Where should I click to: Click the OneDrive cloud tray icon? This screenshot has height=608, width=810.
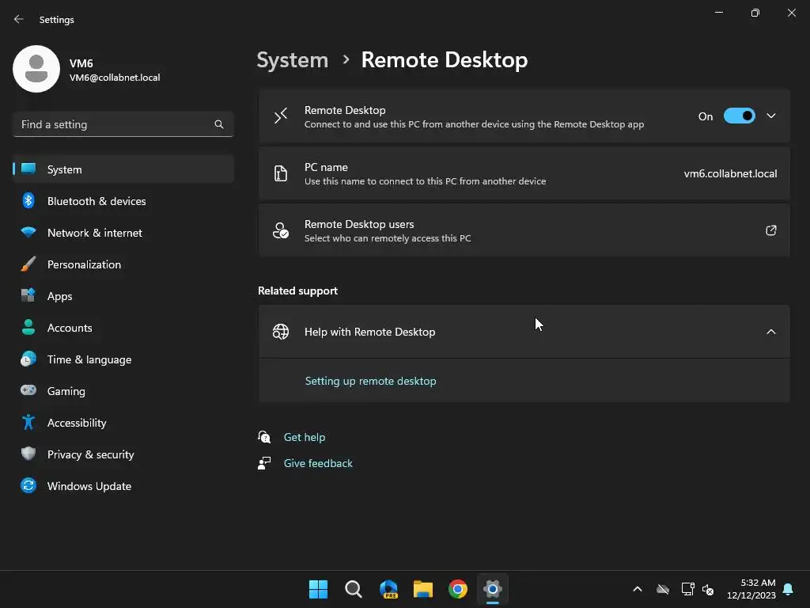pyautogui.click(x=663, y=589)
